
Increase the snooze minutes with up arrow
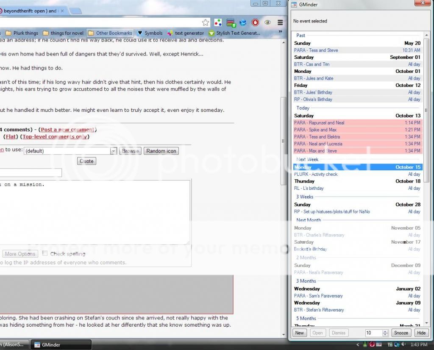tap(385, 331)
